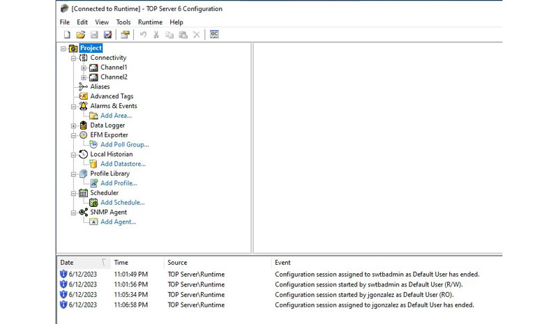The image size is (558, 324).
Task: Click the Add Schedule... link
Action: [122, 203]
